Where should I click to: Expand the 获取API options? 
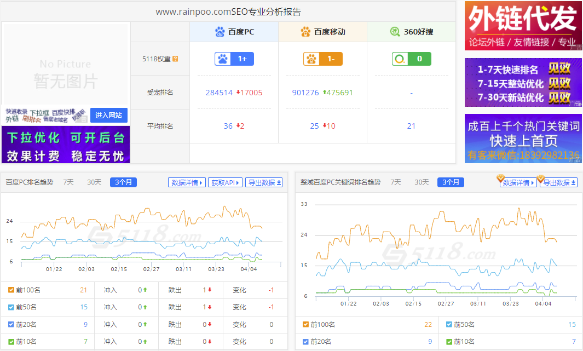(226, 182)
